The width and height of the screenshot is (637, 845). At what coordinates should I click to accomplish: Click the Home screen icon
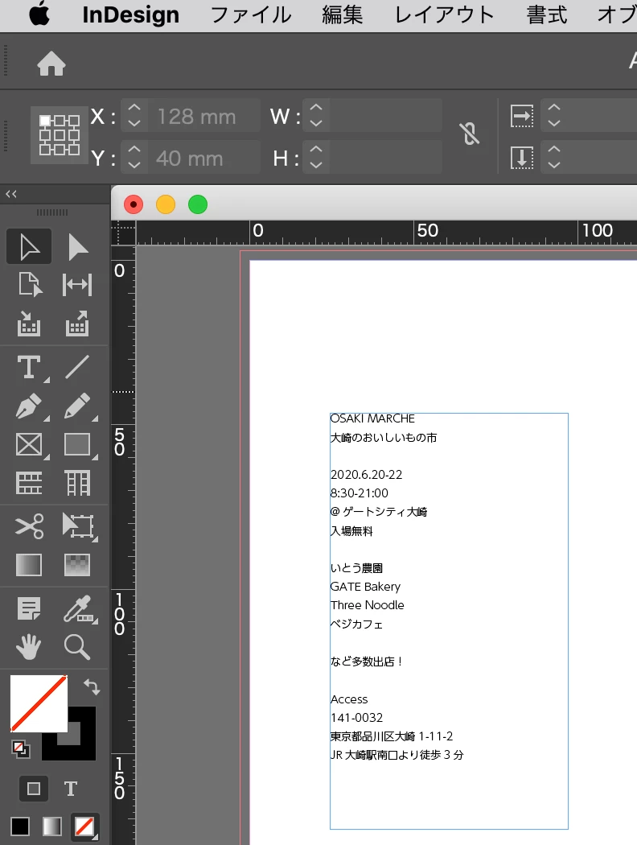click(x=51, y=64)
